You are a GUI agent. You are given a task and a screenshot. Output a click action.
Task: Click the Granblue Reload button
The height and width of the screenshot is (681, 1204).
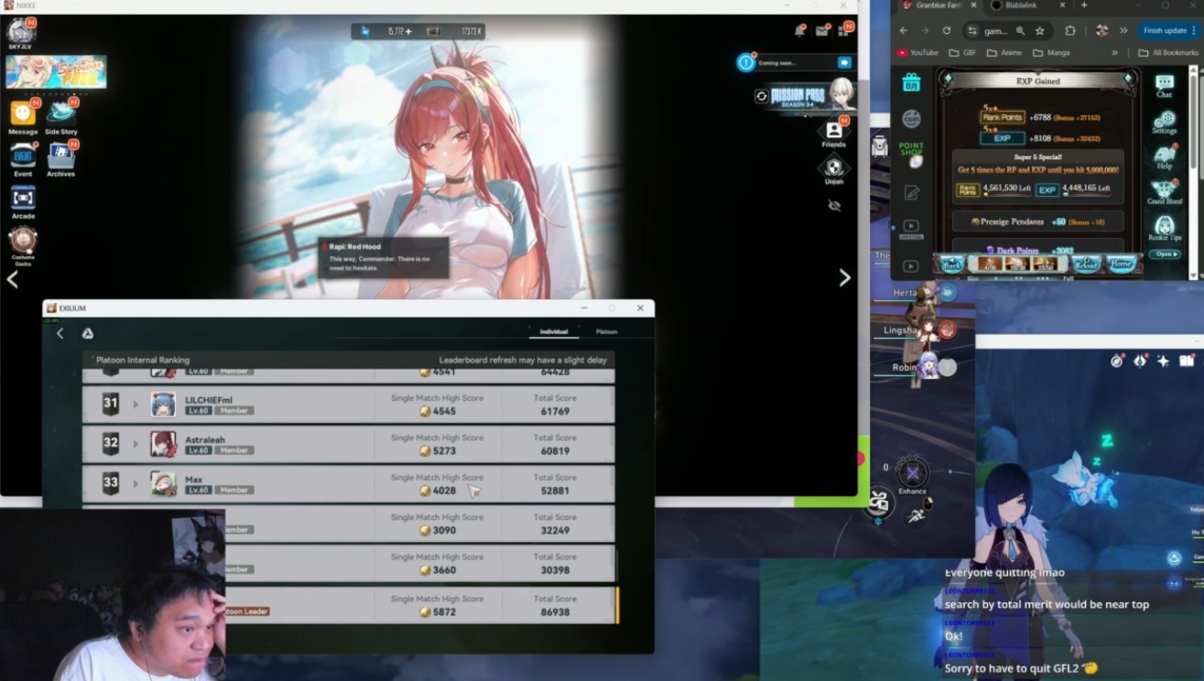[1086, 264]
